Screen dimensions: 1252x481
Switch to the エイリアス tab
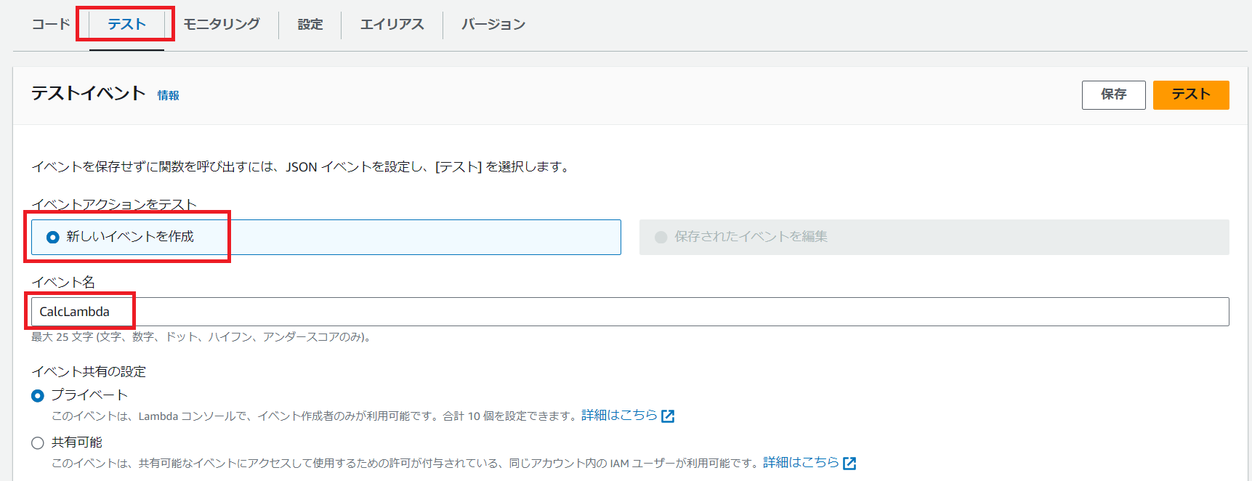point(392,24)
